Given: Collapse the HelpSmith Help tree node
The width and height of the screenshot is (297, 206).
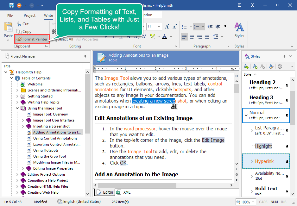Looking at the screenshot, I should coord(6,72).
